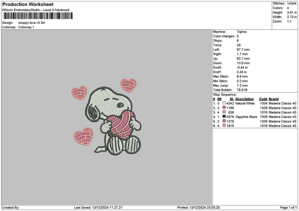This screenshot has width=299, height=211.
Task: Click the 'Stops:' label
Action: point(218,41)
